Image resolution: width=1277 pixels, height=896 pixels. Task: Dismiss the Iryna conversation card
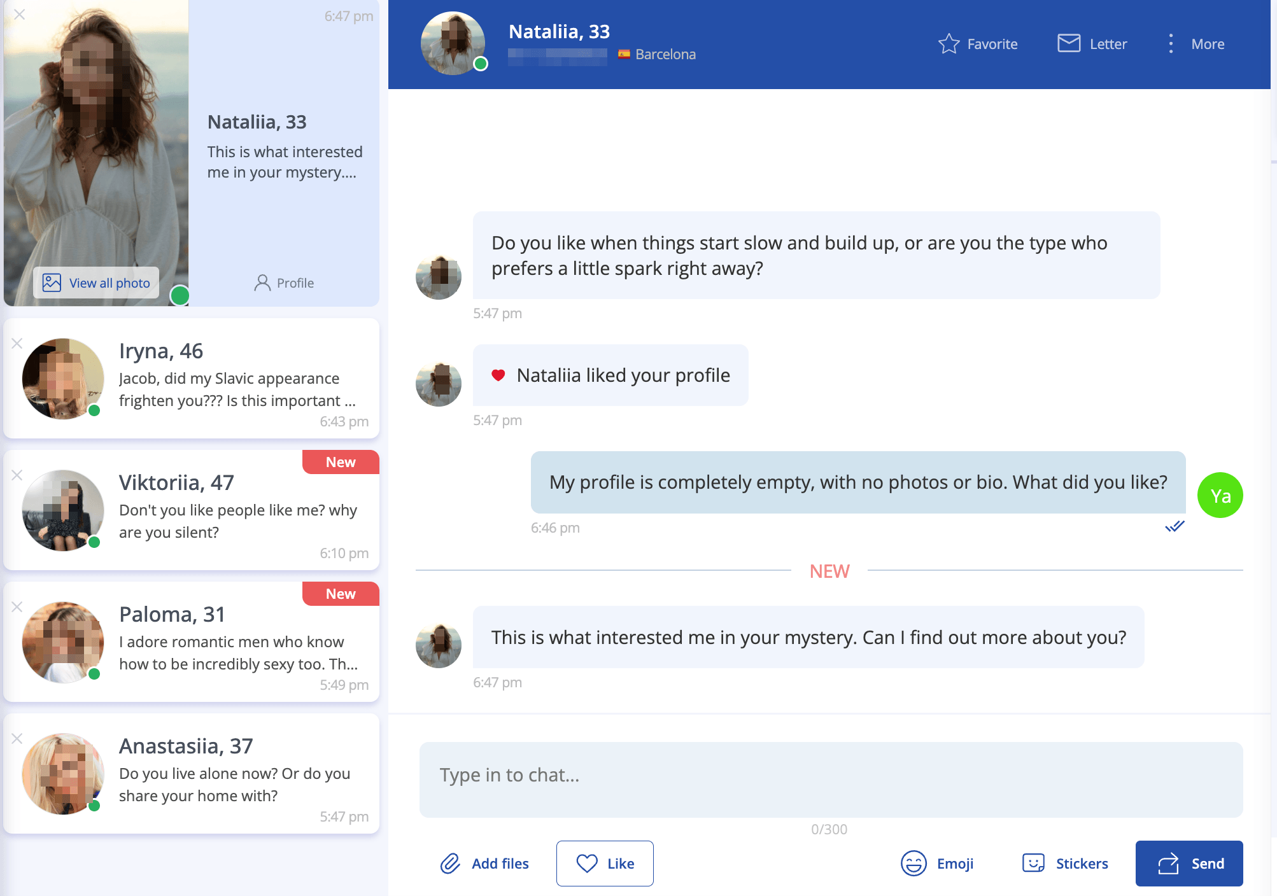17,344
